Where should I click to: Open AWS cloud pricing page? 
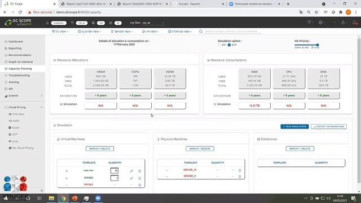[16, 121]
